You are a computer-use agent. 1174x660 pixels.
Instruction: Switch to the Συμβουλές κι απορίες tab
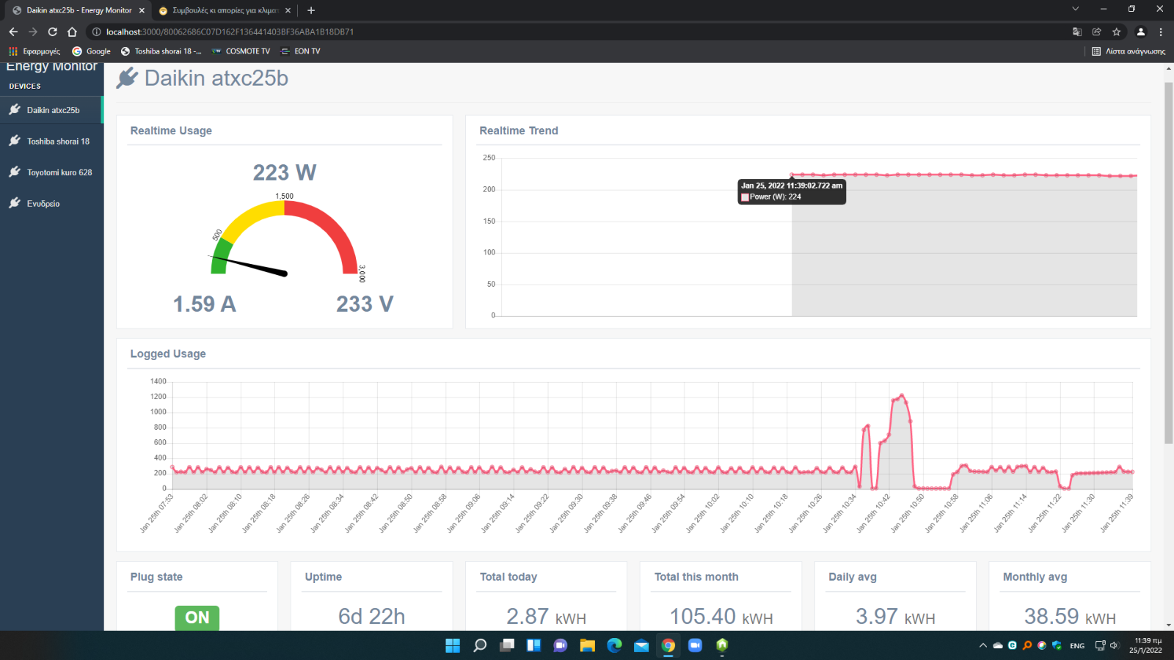tap(225, 10)
